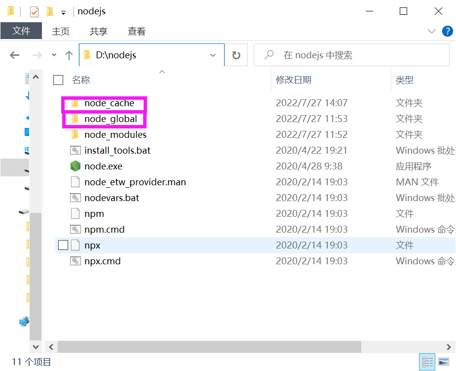
Task: Click the navigation pane scroll-down arrow
Action: (x=36, y=346)
